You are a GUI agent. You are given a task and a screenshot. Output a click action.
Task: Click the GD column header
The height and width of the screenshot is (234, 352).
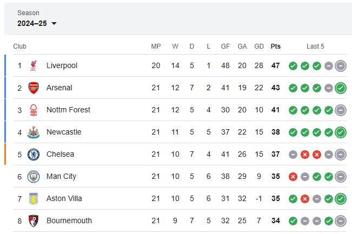pyautogui.click(x=258, y=46)
